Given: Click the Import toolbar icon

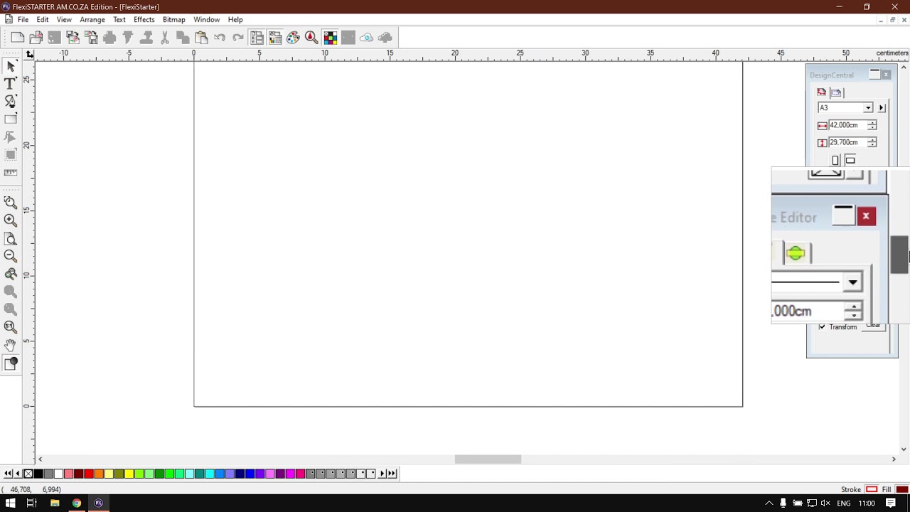Looking at the screenshot, I should pos(73,38).
